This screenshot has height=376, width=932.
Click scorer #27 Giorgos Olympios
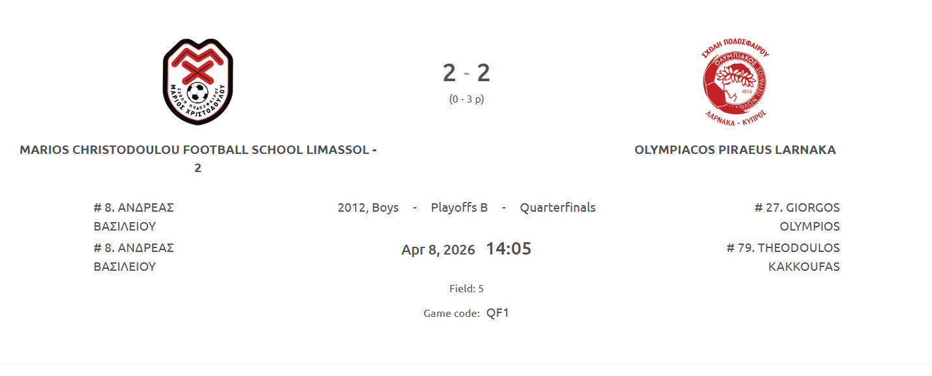pyautogui.click(x=797, y=217)
